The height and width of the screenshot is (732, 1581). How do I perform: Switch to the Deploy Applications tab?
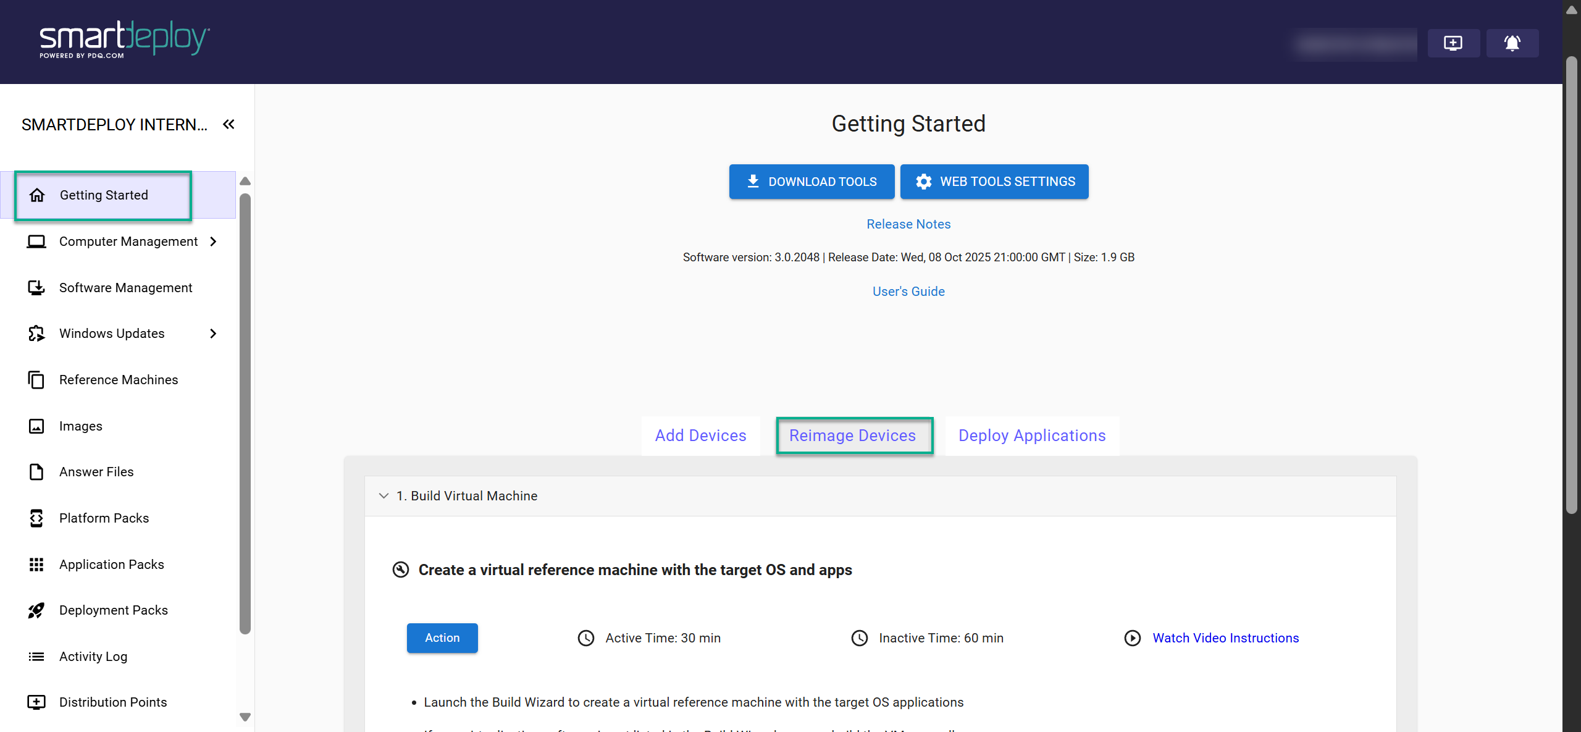coord(1032,435)
